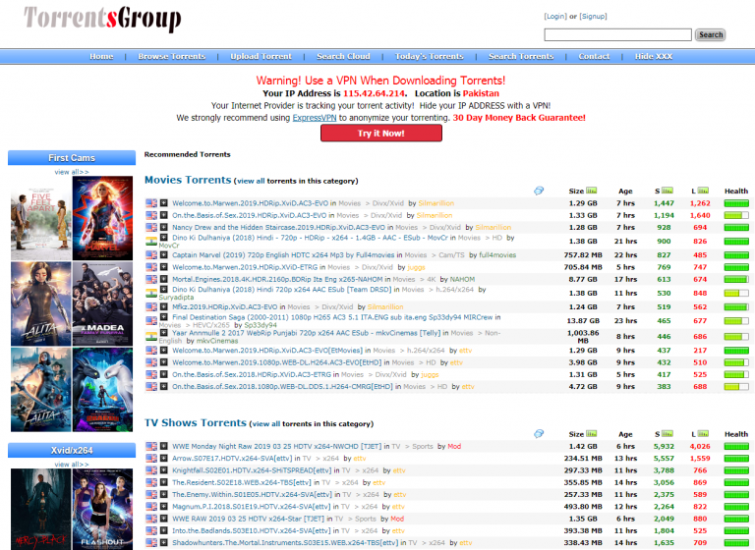This screenshot has height=550, width=755.
Task: Click the India flag beside Dino Ki Dulhaniya Team DRSD
Action: pyautogui.click(x=151, y=293)
